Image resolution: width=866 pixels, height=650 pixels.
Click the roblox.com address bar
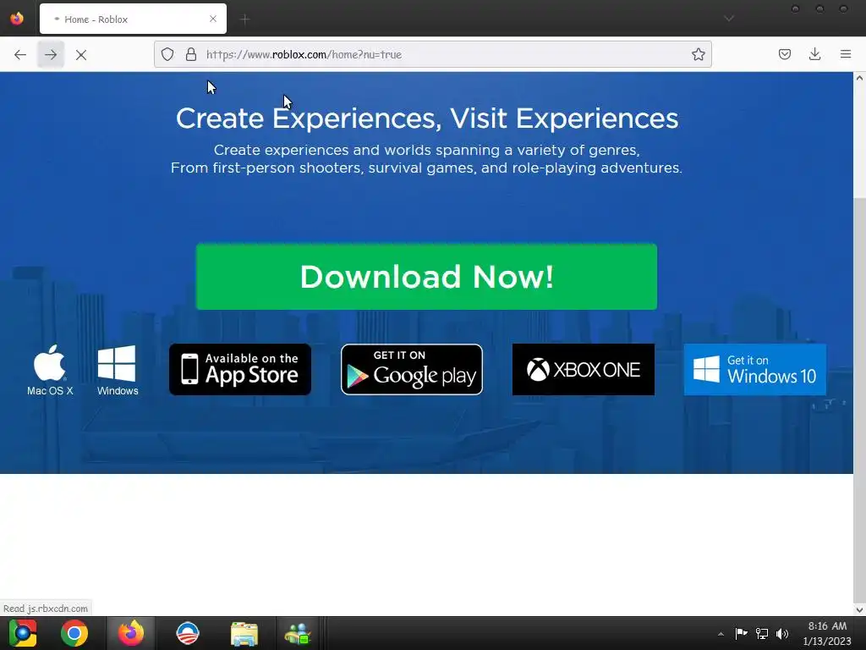click(432, 54)
